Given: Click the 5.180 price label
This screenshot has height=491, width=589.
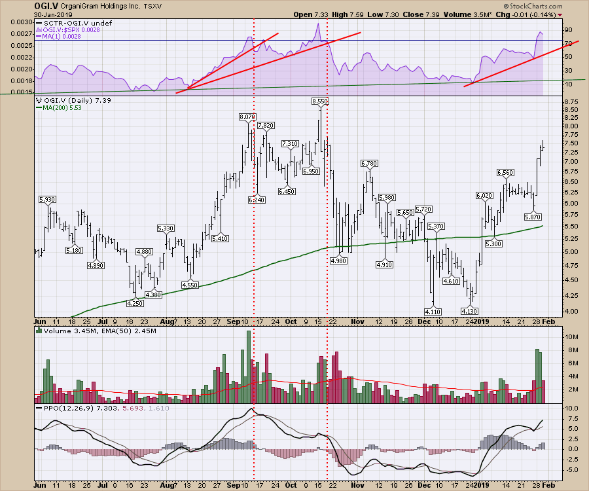Looking at the screenshot, I should (x=74, y=250).
